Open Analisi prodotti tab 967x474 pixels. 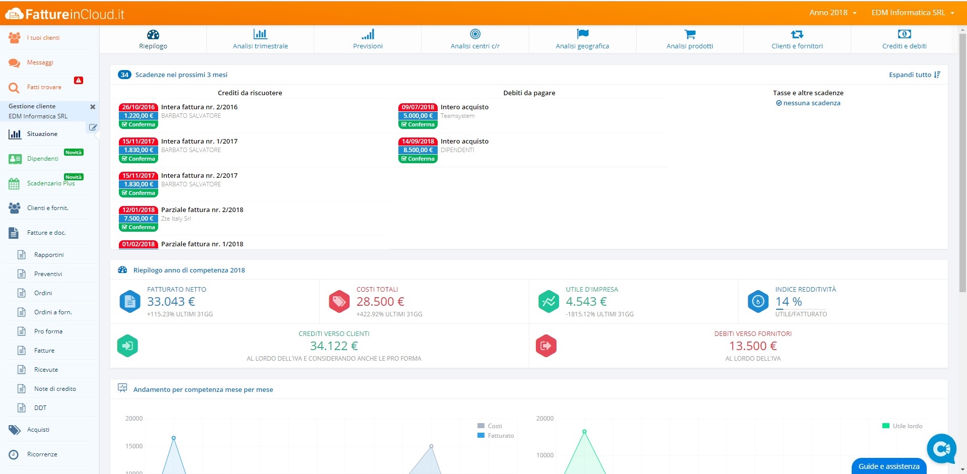point(689,39)
